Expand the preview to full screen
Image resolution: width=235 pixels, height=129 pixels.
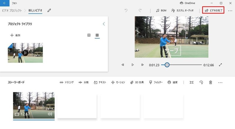point(220,65)
